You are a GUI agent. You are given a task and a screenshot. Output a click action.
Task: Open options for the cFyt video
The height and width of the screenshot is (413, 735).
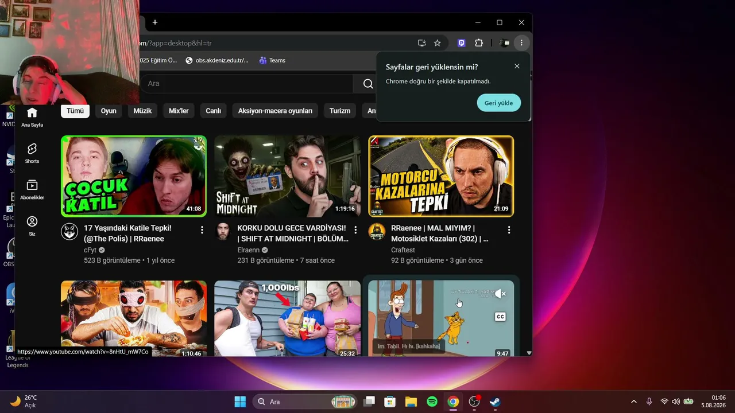coord(202,229)
